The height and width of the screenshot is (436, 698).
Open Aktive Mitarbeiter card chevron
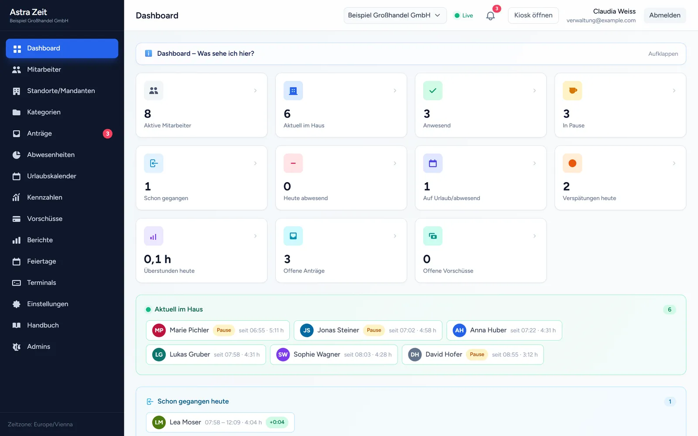click(x=255, y=91)
